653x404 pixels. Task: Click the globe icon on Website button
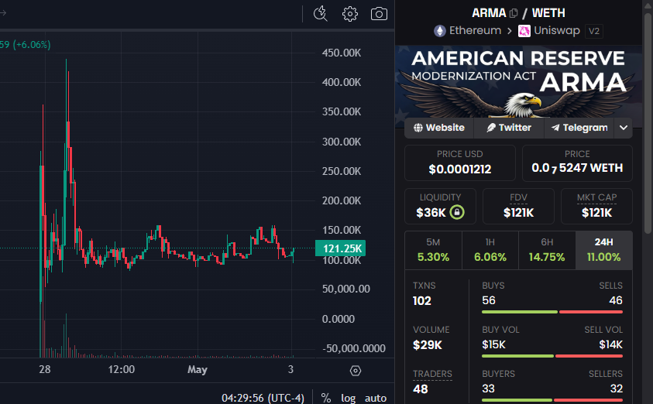tap(418, 128)
